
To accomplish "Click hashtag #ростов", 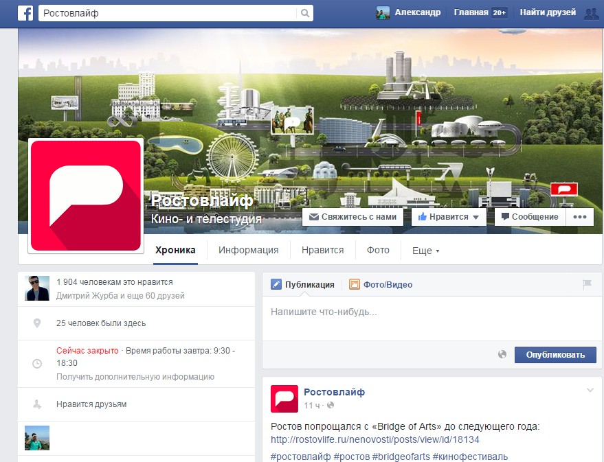I will pyautogui.click(x=352, y=457).
